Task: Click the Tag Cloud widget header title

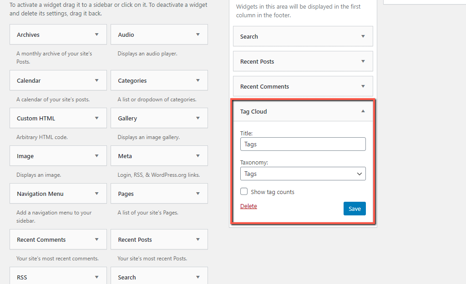Action: click(253, 112)
